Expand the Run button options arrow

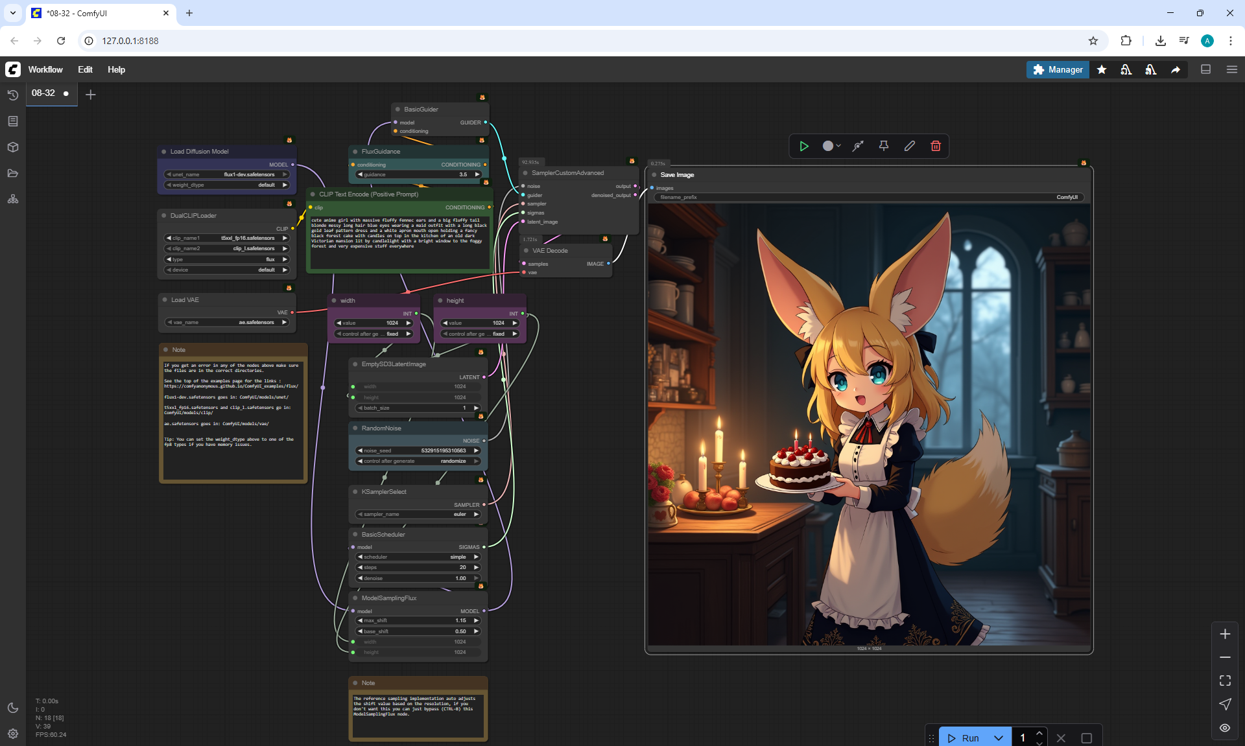pos(998,738)
